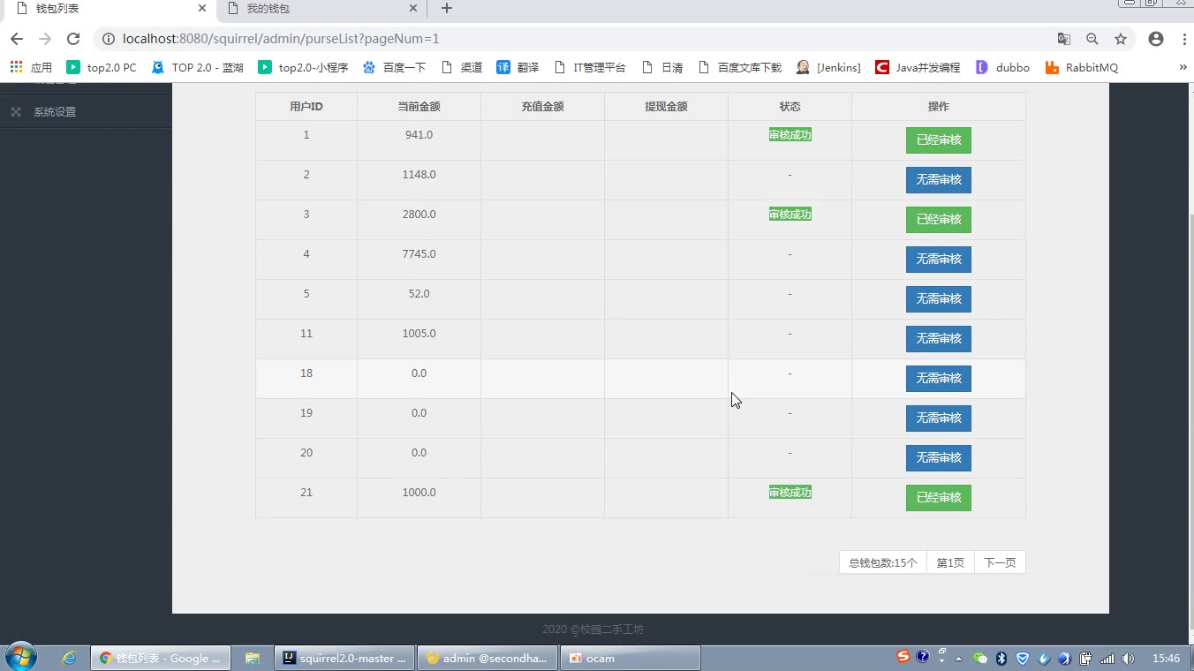Switch to the ocam taskbar window

[631, 658]
